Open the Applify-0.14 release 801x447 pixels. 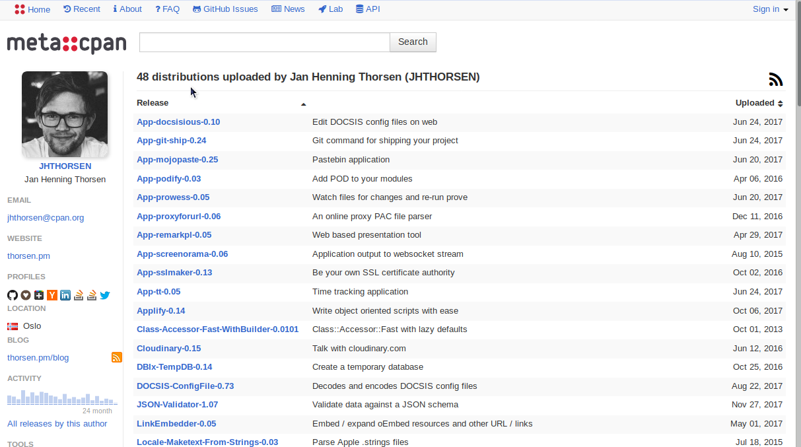[160, 311]
